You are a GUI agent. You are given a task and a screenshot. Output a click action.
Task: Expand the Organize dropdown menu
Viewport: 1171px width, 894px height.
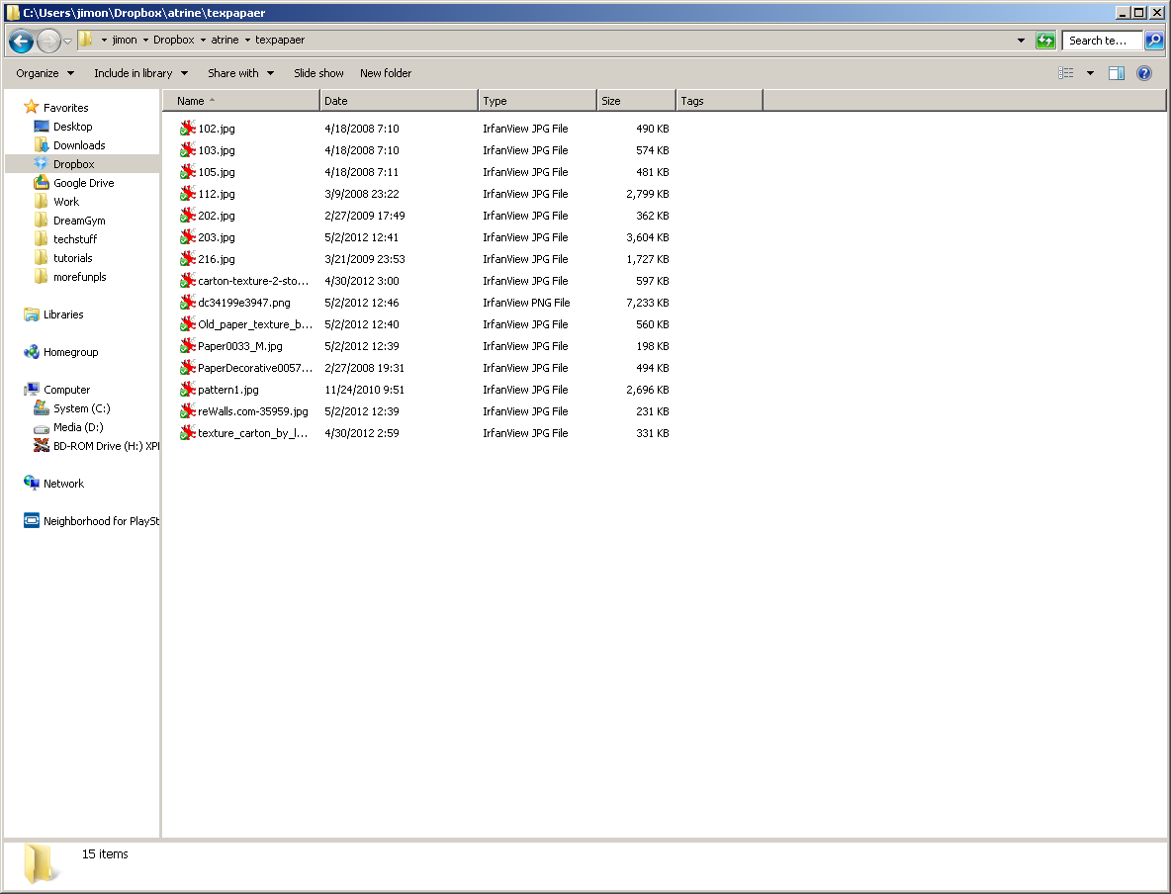45,73
